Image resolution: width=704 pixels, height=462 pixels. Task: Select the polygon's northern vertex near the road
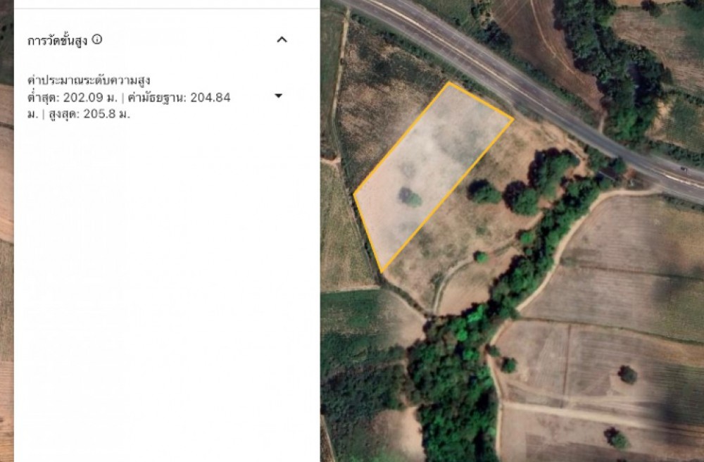coord(449,82)
